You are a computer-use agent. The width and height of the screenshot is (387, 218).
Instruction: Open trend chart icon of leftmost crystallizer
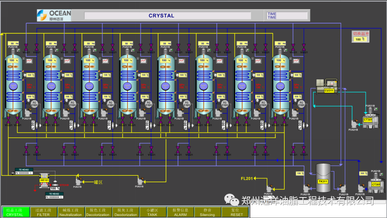29,60
